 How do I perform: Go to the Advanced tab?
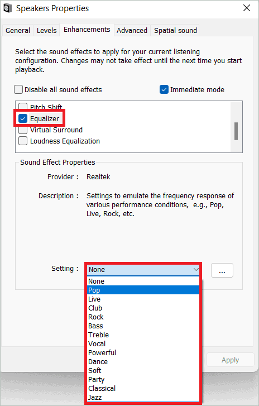pos(132,31)
